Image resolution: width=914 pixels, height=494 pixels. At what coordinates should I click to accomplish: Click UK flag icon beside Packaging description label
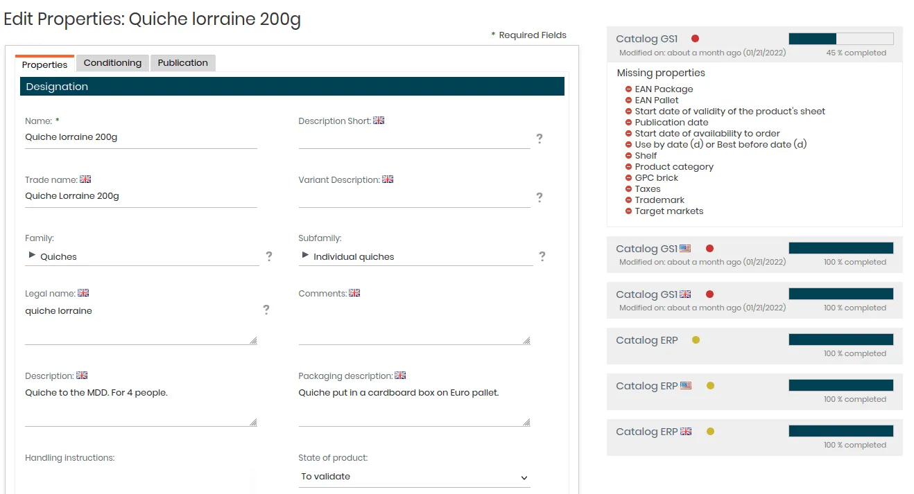[400, 376]
